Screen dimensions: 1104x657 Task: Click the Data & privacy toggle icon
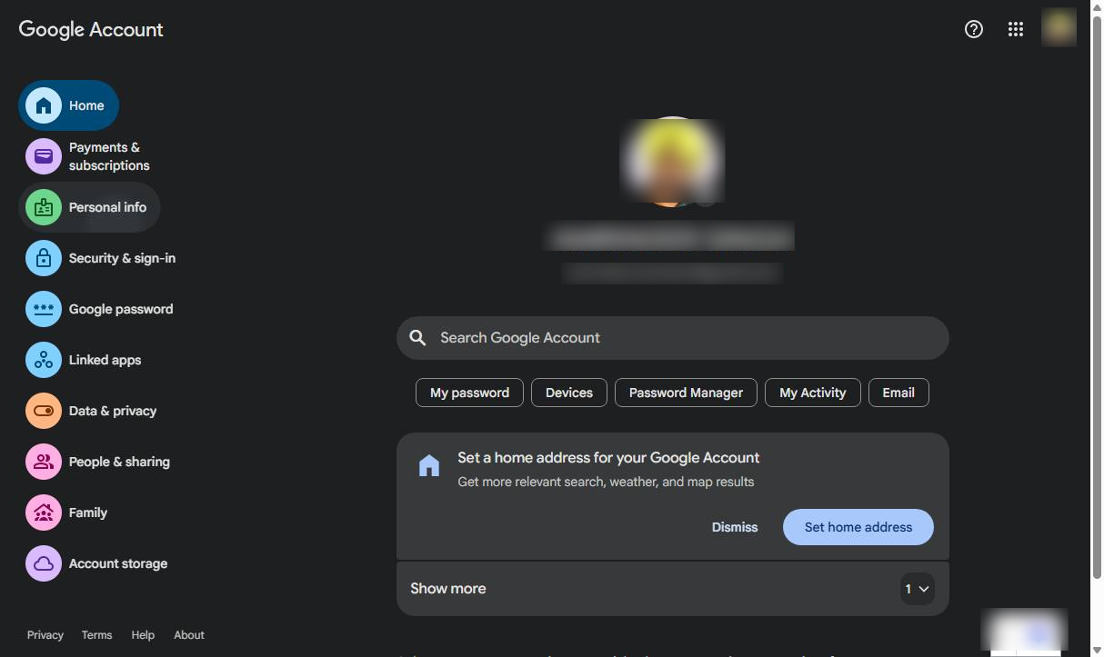[x=44, y=411]
